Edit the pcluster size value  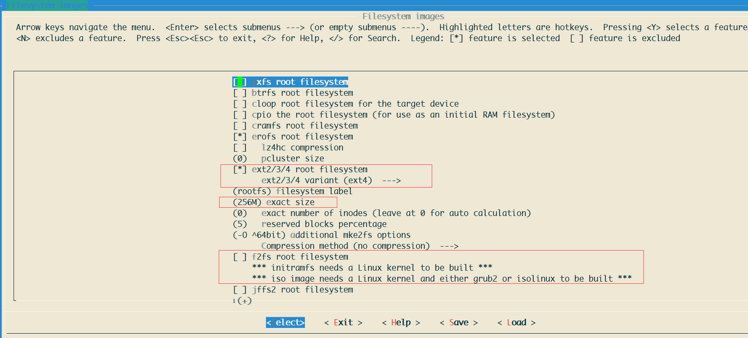(x=278, y=158)
